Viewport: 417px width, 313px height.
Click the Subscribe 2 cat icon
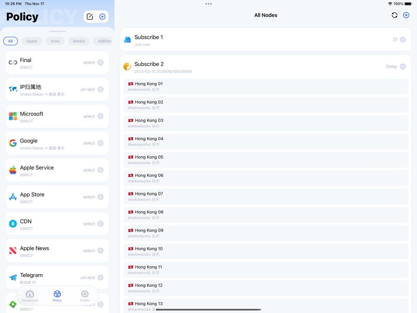[x=127, y=66]
